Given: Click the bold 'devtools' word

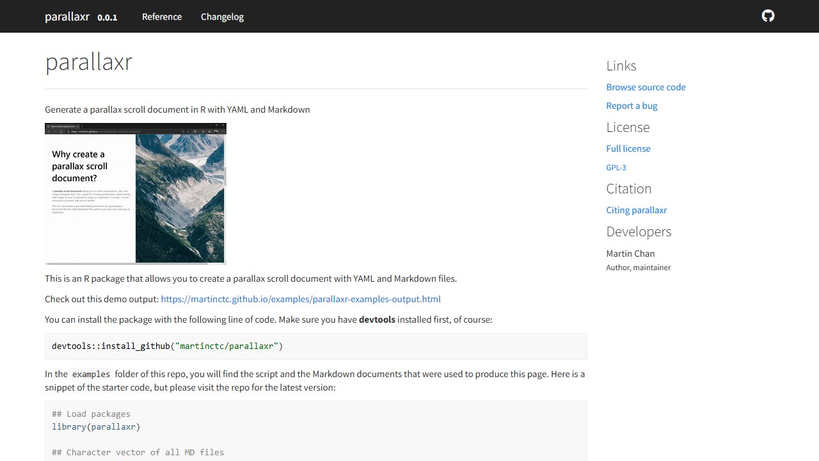Looking at the screenshot, I should click(377, 319).
